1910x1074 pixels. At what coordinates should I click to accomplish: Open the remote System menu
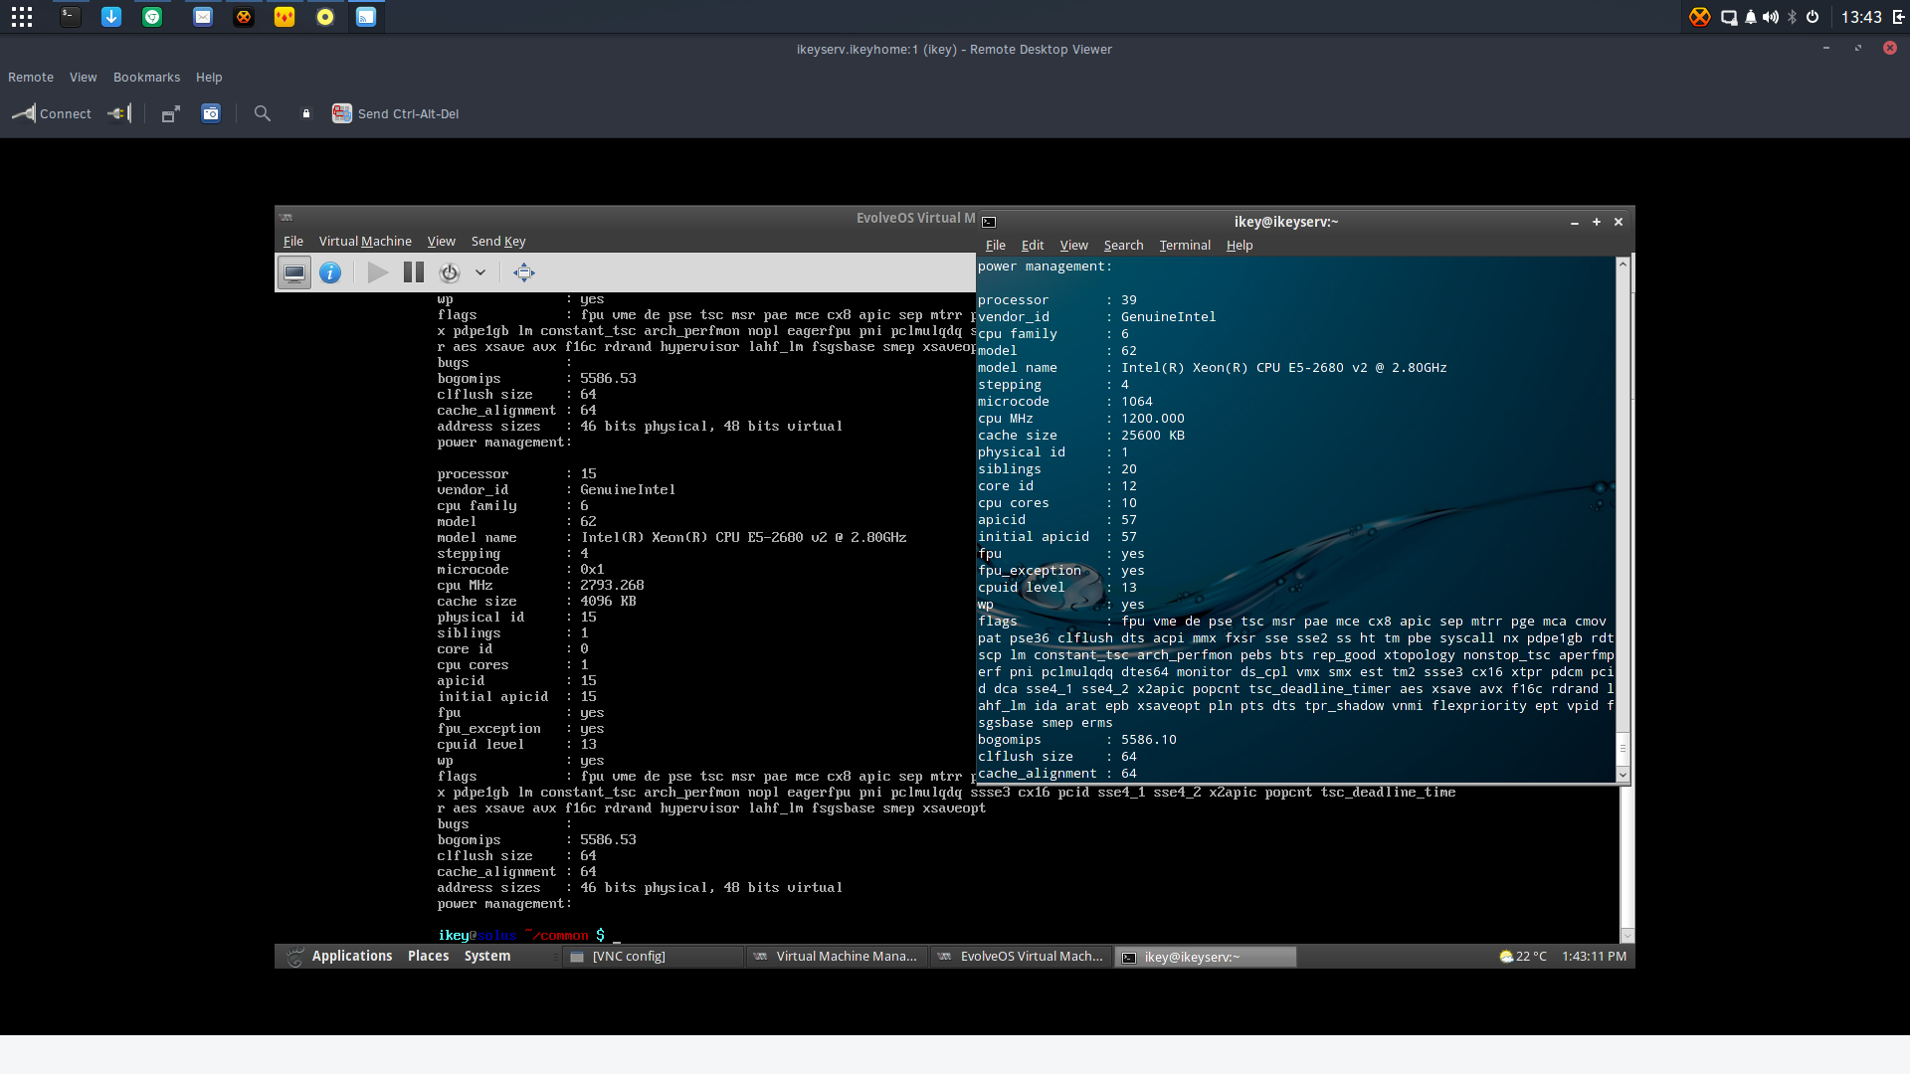487,956
